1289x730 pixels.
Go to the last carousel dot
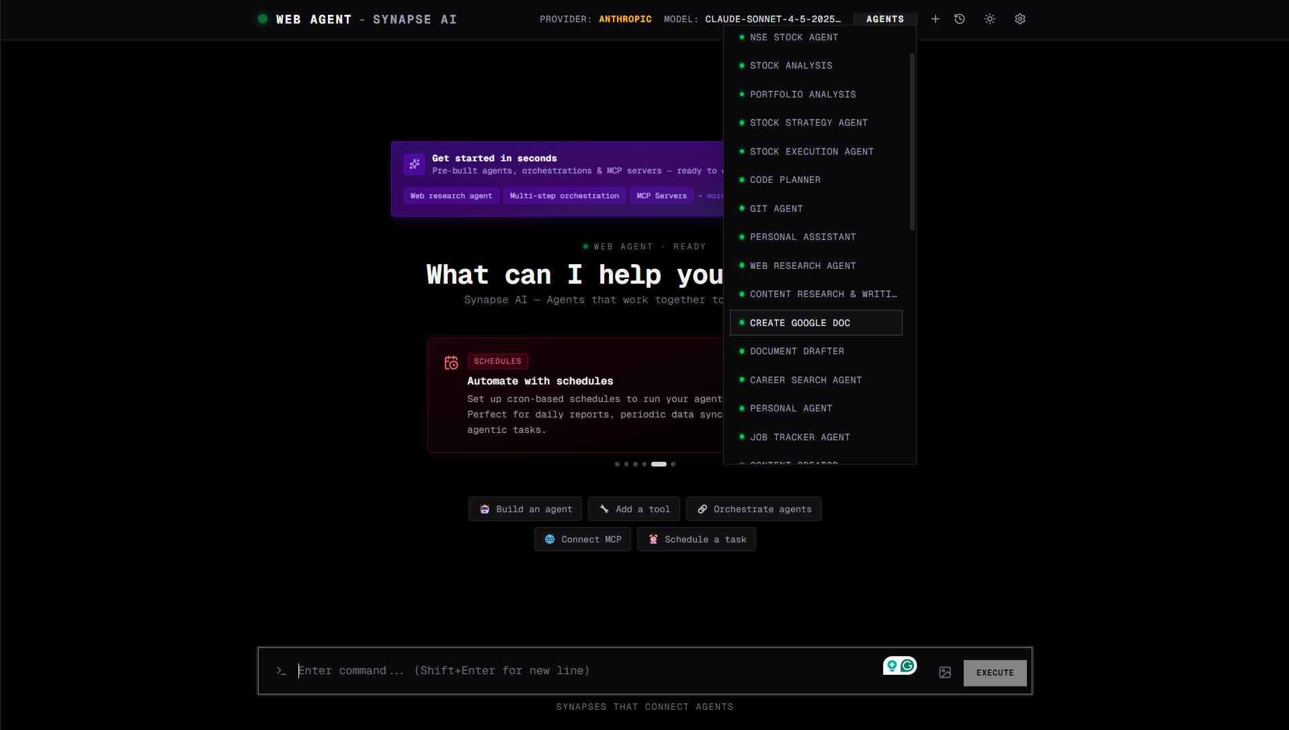coord(673,464)
